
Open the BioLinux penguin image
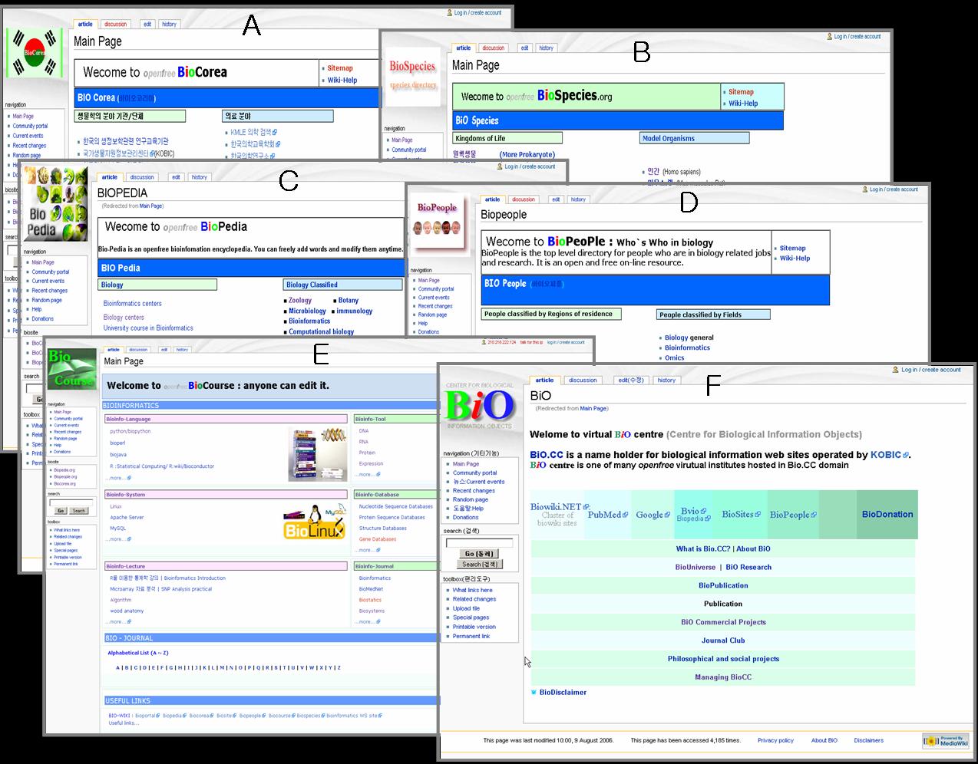[x=314, y=522]
